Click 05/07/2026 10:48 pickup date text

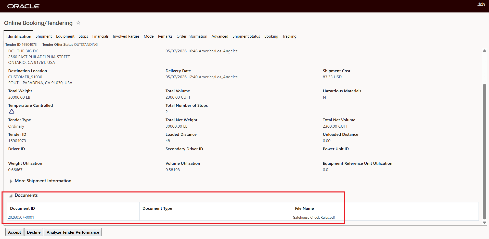tap(201, 51)
